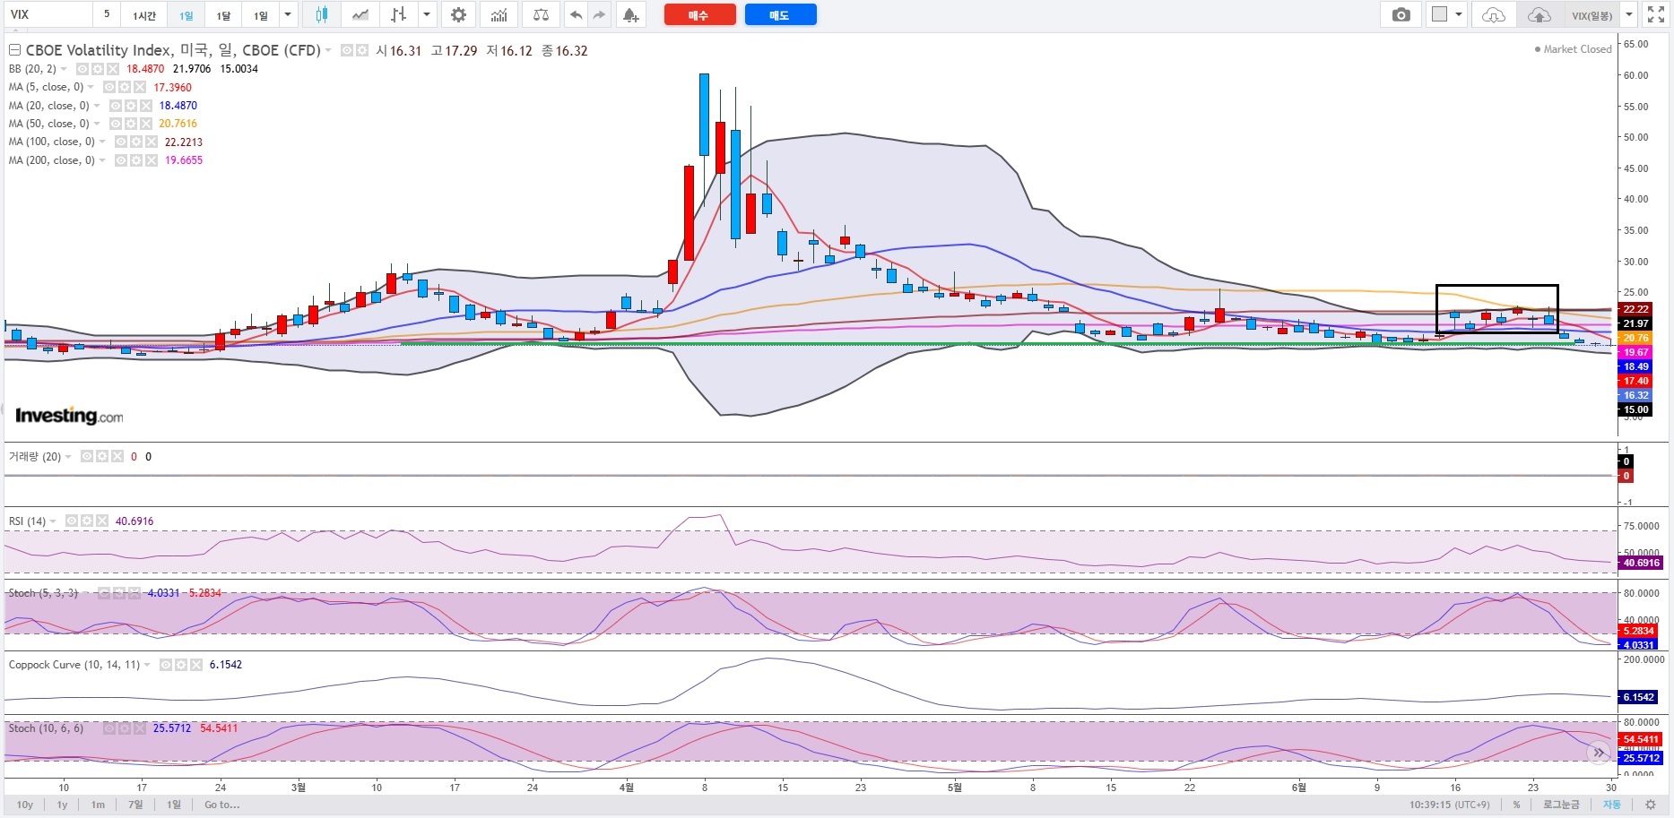
Task: Click the red 매수 buy button
Action: coord(699,15)
